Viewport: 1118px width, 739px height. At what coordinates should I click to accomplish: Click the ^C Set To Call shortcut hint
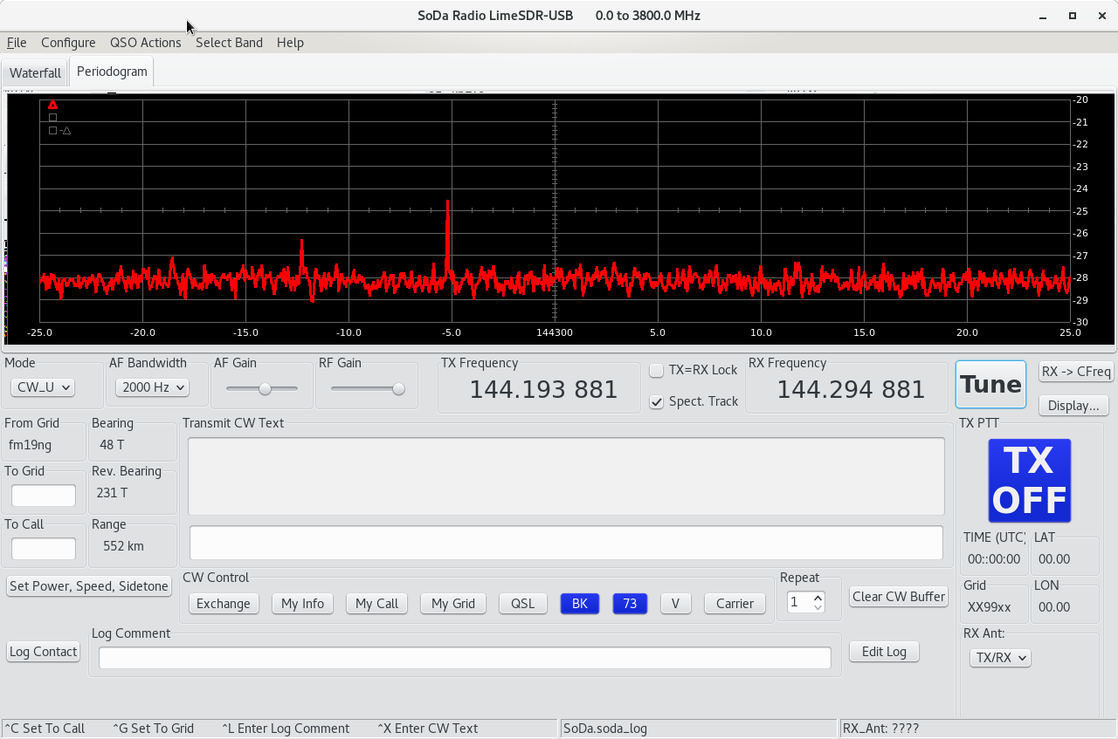click(x=45, y=729)
